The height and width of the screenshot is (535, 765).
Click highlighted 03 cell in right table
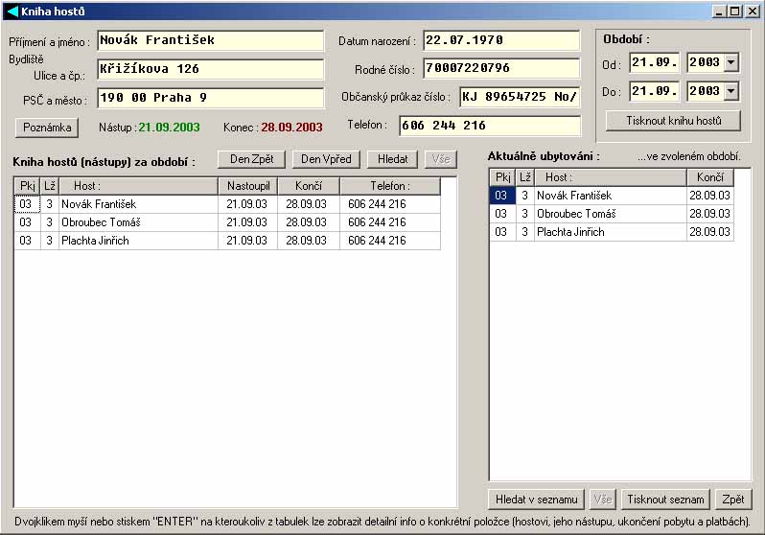[x=502, y=196]
